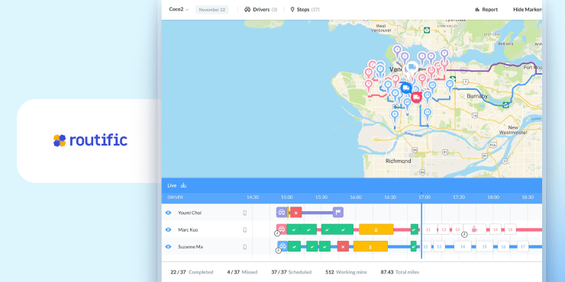
Task: Click the red truck marker on the map
Action: 416,97
